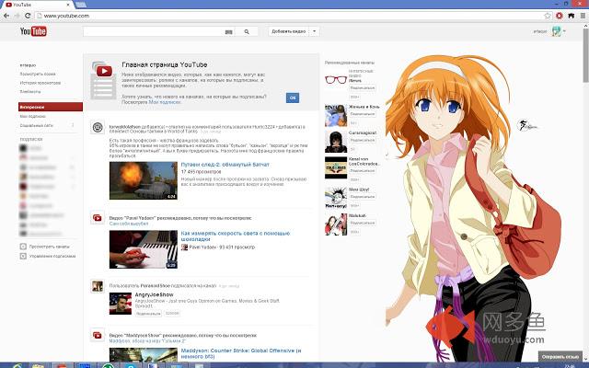Open Просмотреть каналы link in sidebar
This screenshot has width=589, height=368.
(x=49, y=247)
